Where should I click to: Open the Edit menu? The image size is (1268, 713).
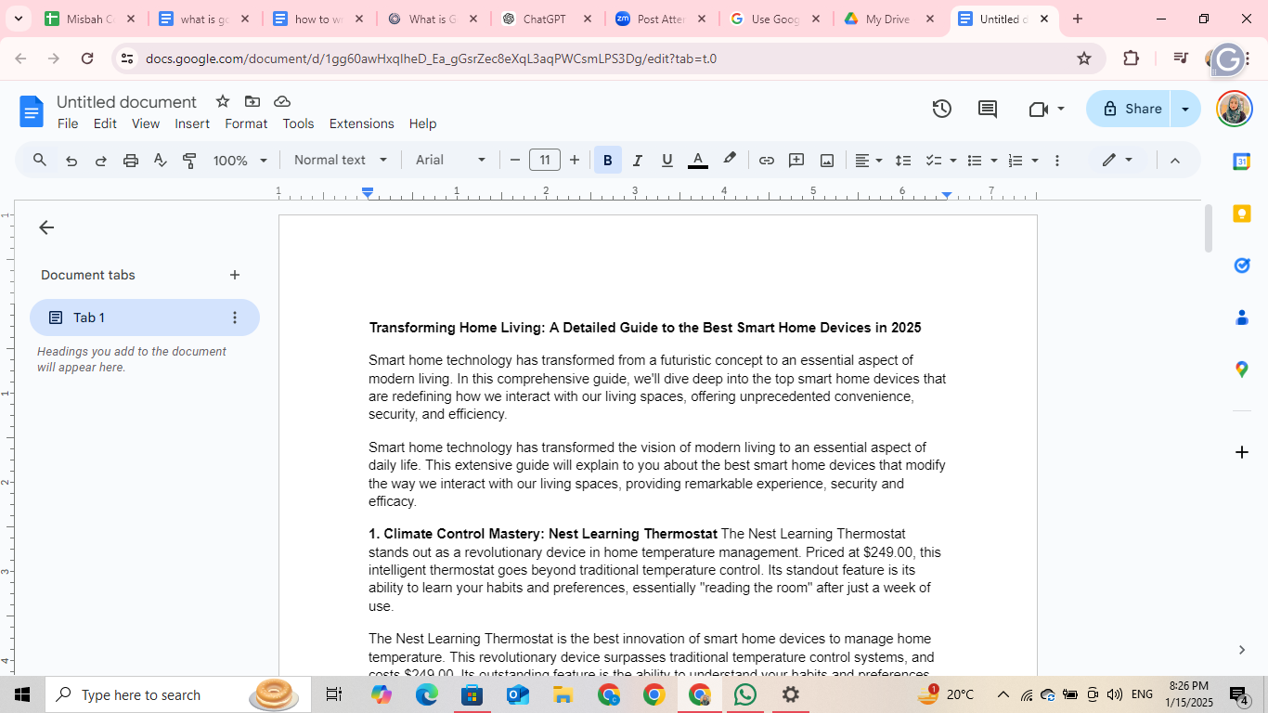[x=105, y=123]
